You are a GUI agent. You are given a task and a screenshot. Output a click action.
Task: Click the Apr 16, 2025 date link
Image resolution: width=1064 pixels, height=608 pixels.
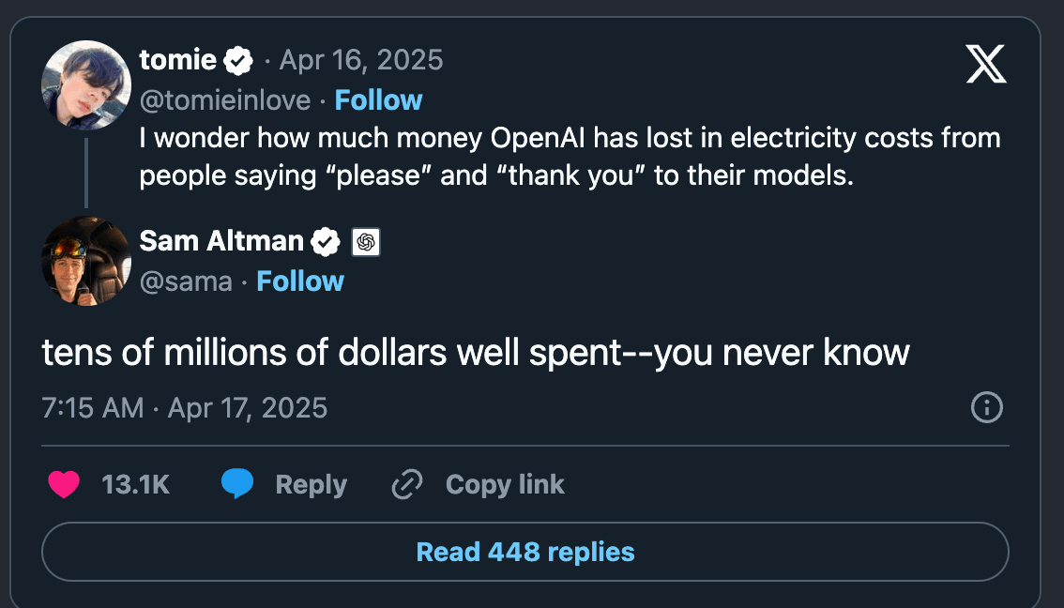tap(361, 60)
